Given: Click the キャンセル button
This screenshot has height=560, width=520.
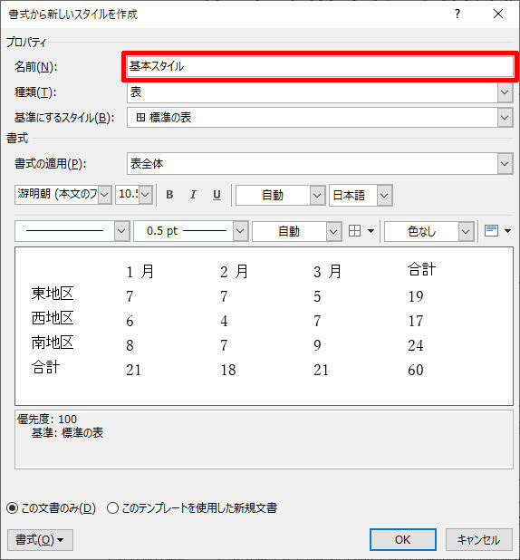Looking at the screenshot, I should click(x=479, y=540).
